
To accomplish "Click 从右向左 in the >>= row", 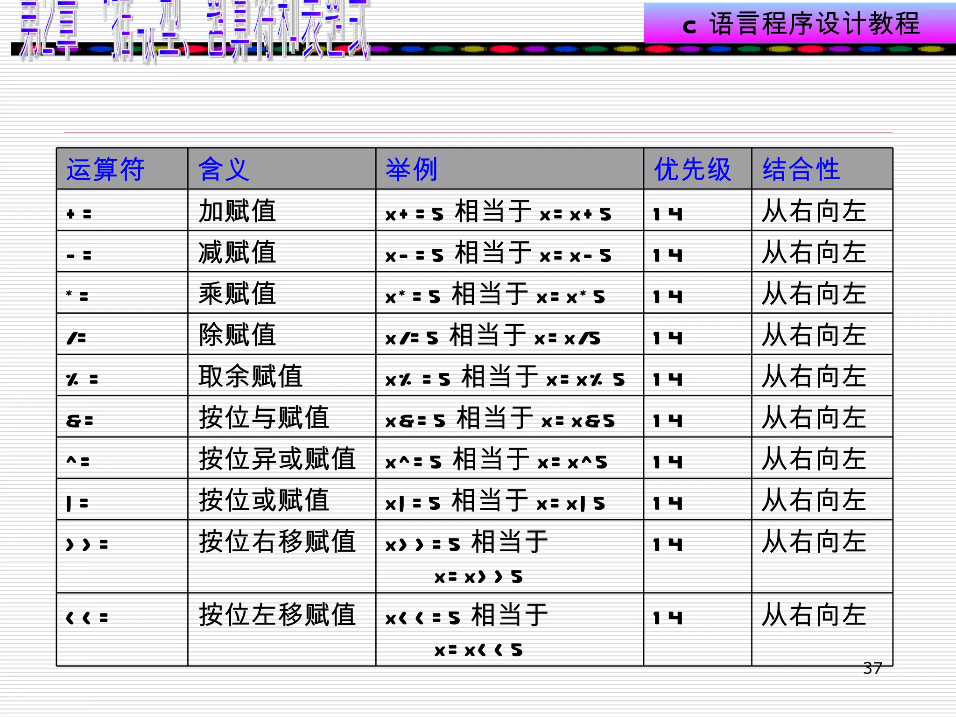I will click(822, 556).
